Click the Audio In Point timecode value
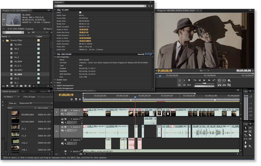Screen dimensions: 261x166 85,38
